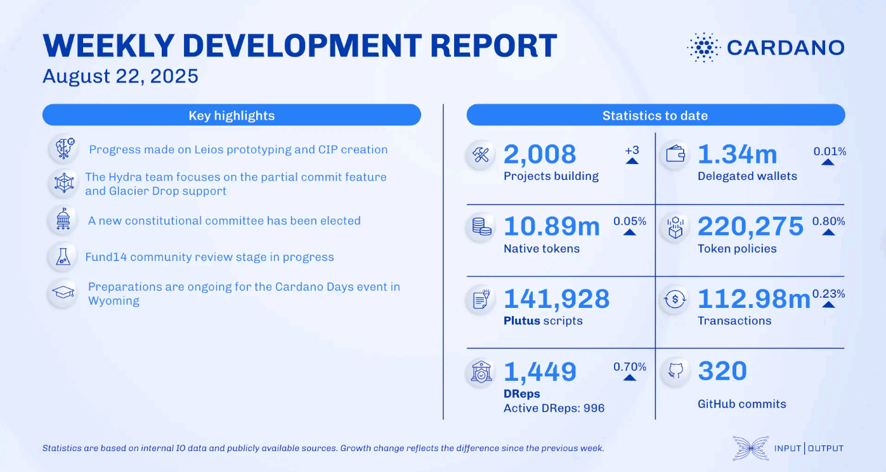Click the up arrow under 0.01%
Viewport: 886px width, 472px height.
(827, 162)
